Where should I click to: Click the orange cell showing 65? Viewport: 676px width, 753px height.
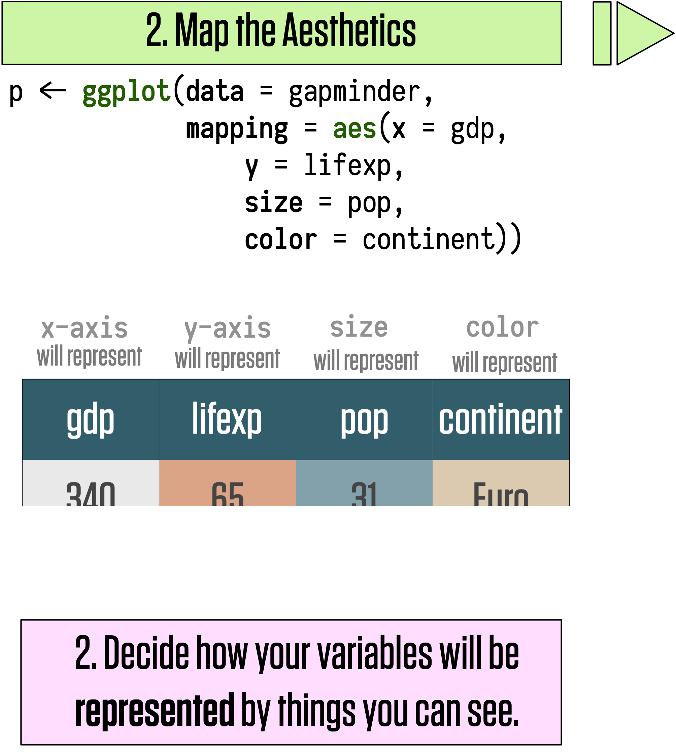pos(227,483)
